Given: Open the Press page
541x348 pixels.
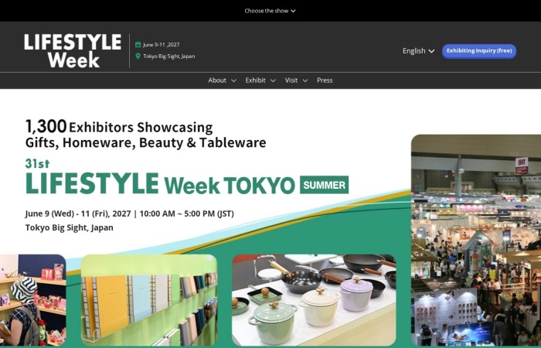Looking at the screenshot, I should tap(325, 80).
